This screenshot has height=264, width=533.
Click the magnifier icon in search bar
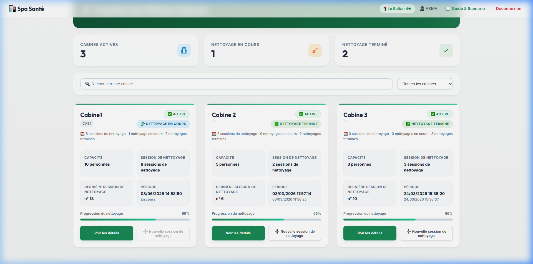87,84
